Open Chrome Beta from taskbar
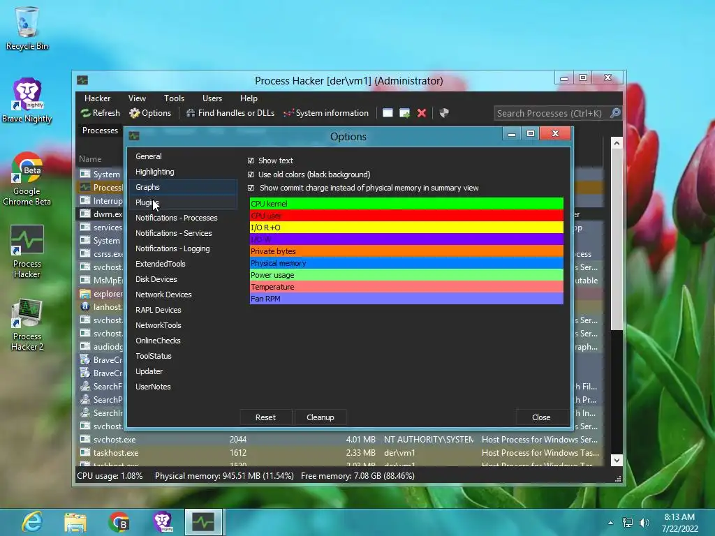The image size is (715, 536). pyautogui.click(x=119, y=522)
